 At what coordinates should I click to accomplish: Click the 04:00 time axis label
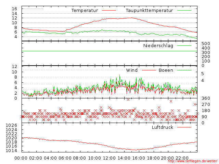click(50, 158)
